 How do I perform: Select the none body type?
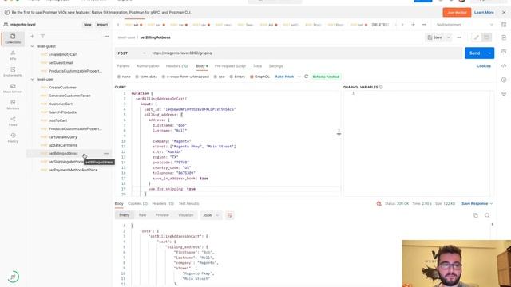pos(124,77)
